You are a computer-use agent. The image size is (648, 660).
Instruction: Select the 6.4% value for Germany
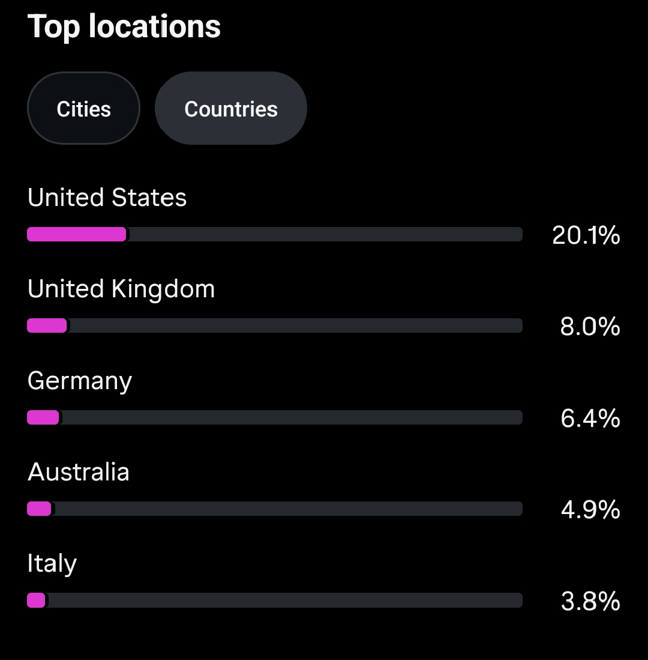590,418
